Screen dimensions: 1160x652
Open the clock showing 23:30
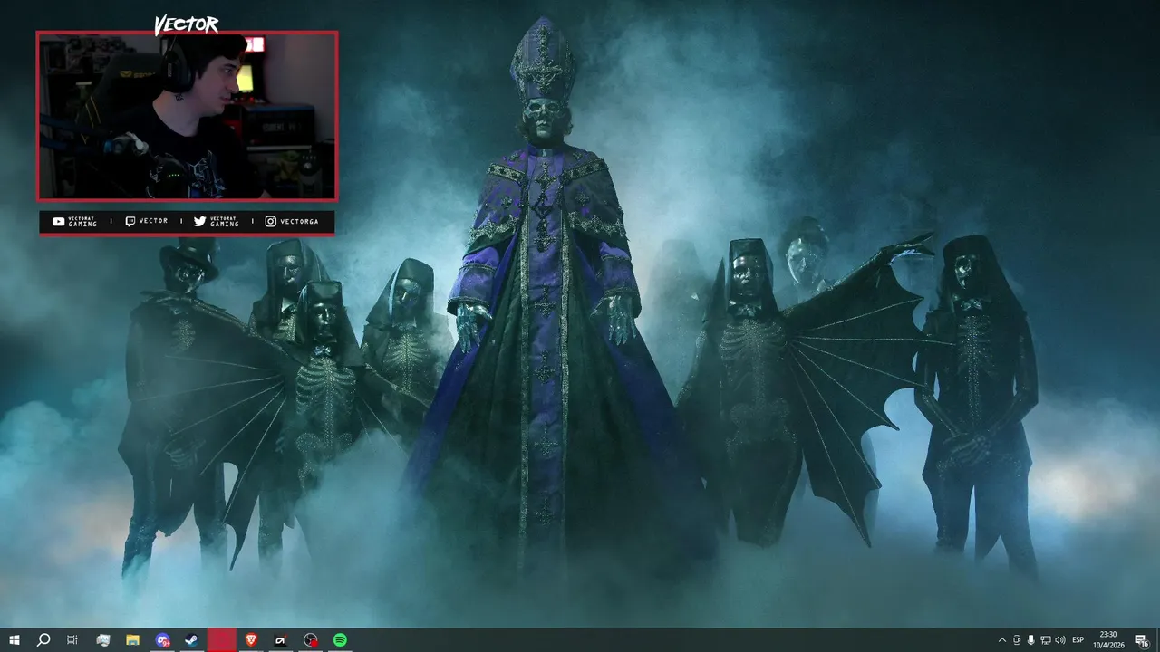click(1108, 640)
